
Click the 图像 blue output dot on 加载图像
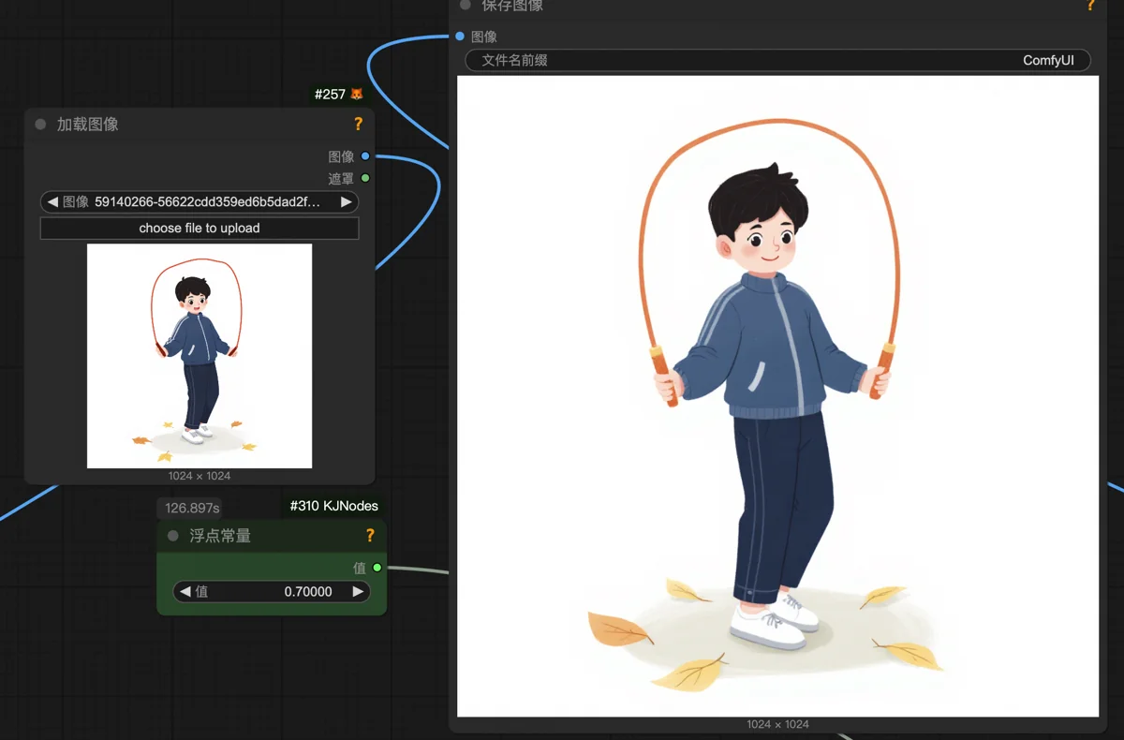(365, 156)
